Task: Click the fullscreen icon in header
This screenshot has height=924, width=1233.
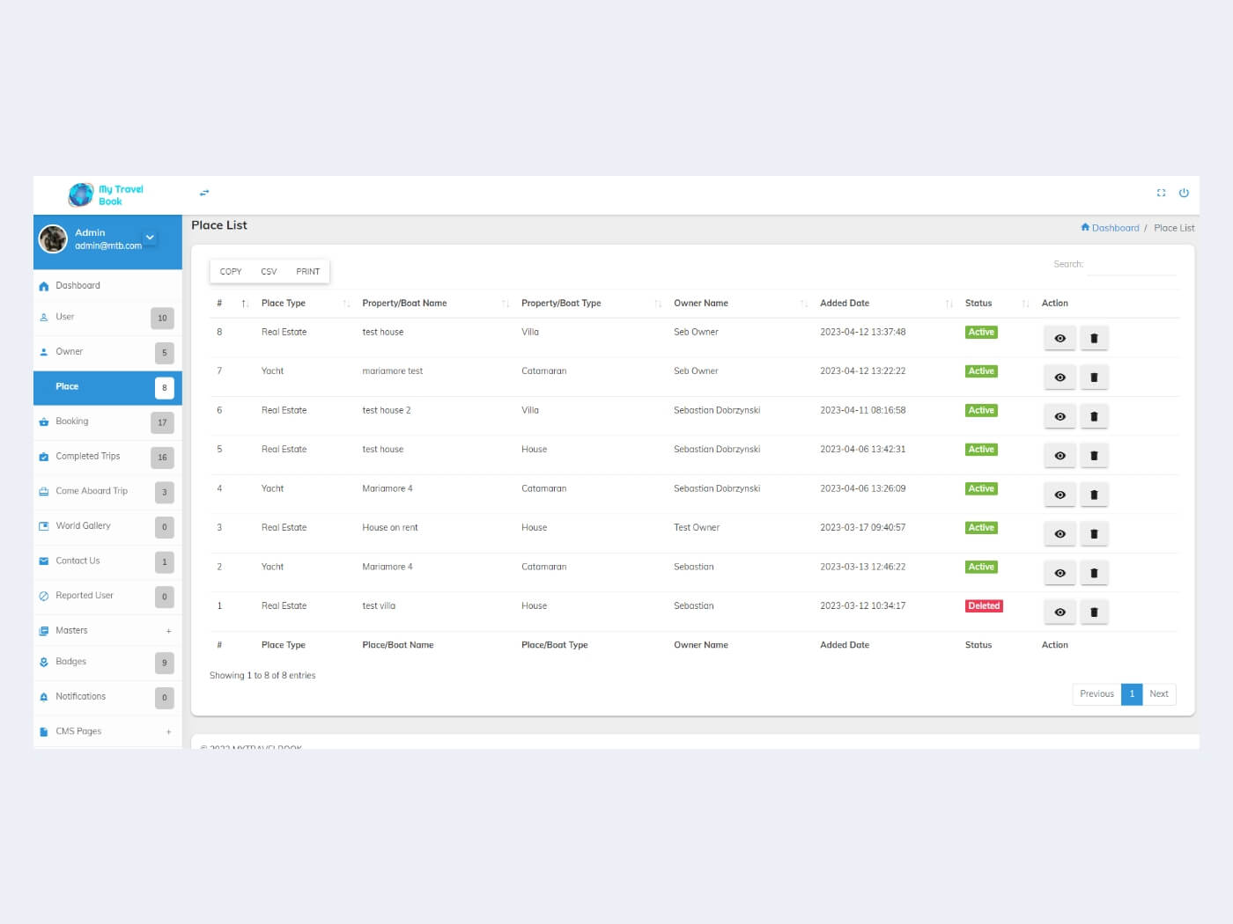Action: [1161, 193]
